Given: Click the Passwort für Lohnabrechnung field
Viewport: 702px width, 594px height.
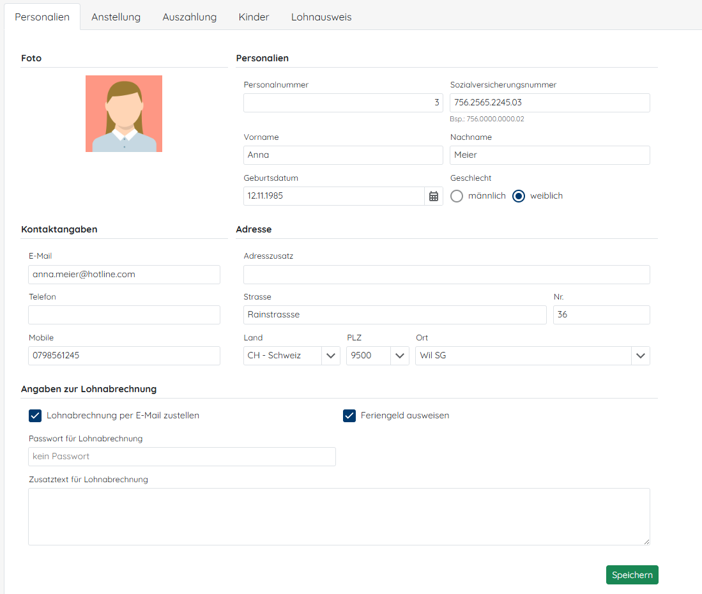Looking at the screenshot, I should click(x=182, y=457).
